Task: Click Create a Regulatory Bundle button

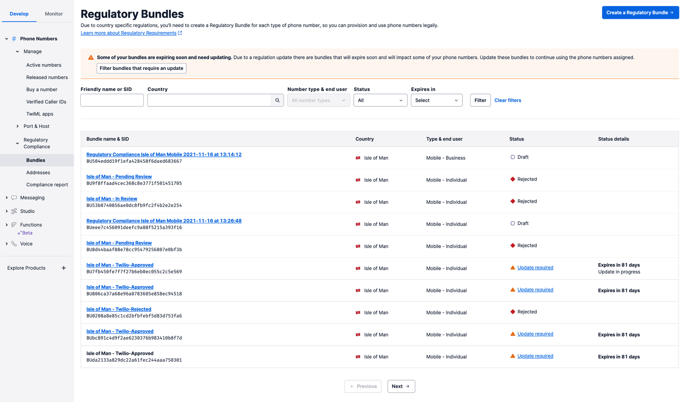Action: click(x=640, y=12)
